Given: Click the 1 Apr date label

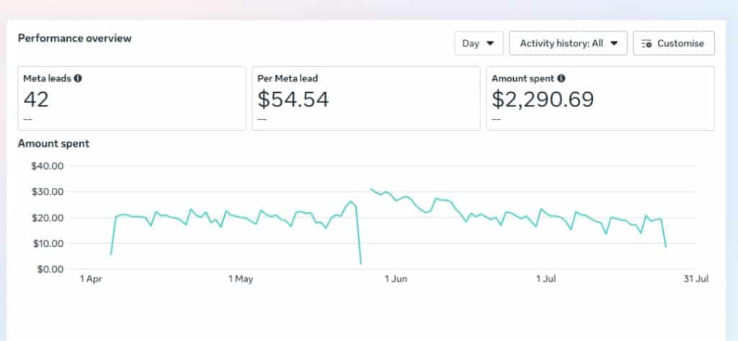Looking at the screenshot, I should (x=92, y=279).
